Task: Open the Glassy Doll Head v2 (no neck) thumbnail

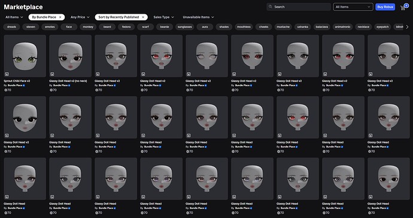Action: [x=70, y=56]
